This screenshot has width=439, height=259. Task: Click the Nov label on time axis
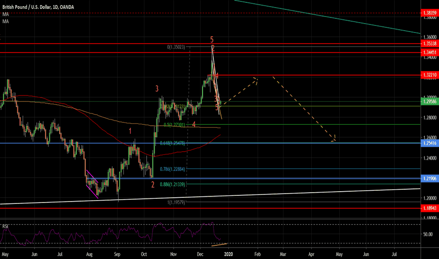(x=174, y=254)
